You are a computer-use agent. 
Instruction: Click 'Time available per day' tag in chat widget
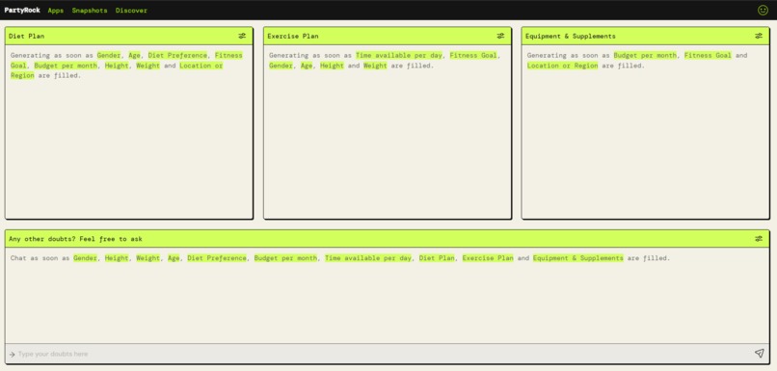click(368, 258)
